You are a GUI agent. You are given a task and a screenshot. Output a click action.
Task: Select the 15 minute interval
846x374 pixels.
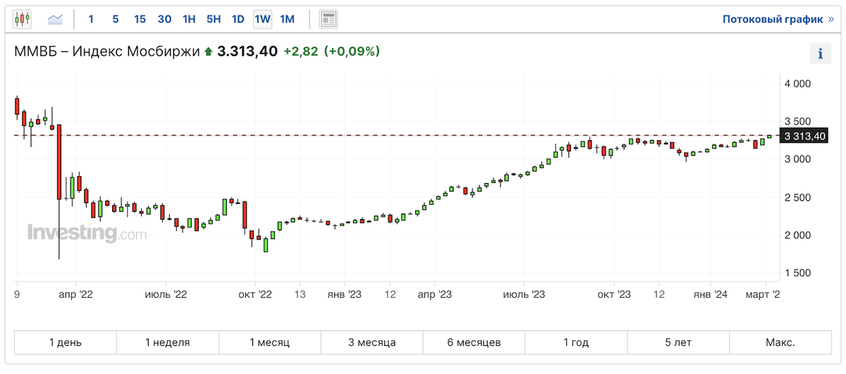[x=140, y=19]
